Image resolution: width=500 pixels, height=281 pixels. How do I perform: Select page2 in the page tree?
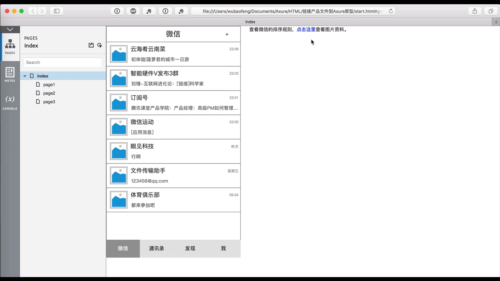pos(49,93)
